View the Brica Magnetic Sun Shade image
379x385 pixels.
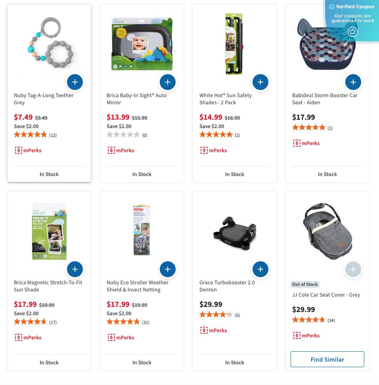[49, 232]
